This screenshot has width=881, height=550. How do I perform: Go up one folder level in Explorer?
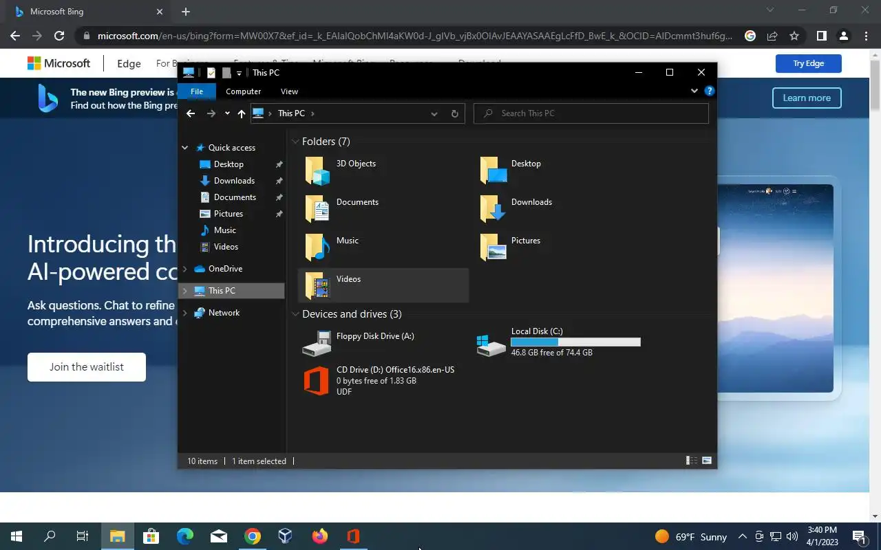coord(241,113)
